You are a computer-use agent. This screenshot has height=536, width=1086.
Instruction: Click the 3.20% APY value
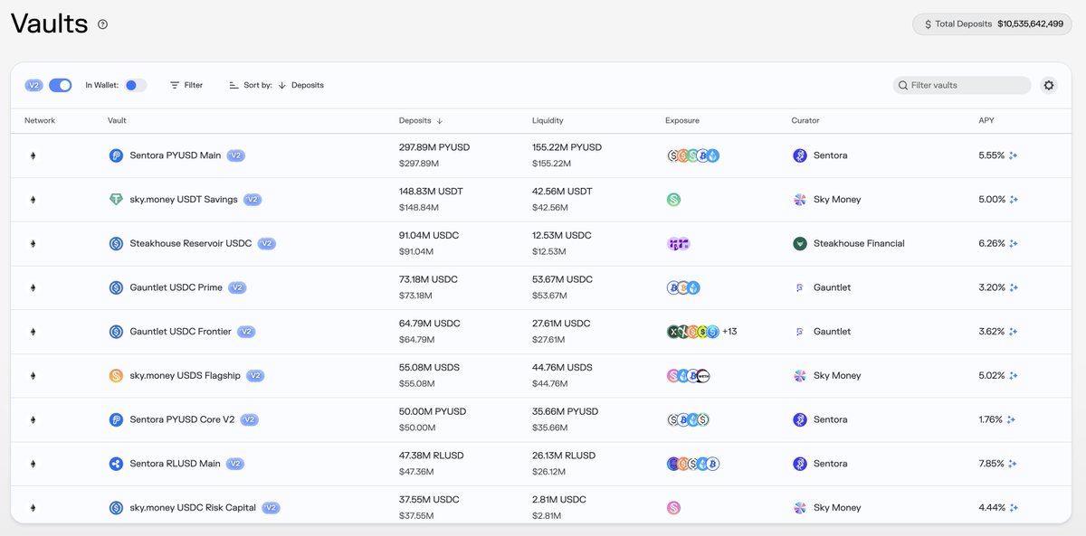tap(992, 287)
